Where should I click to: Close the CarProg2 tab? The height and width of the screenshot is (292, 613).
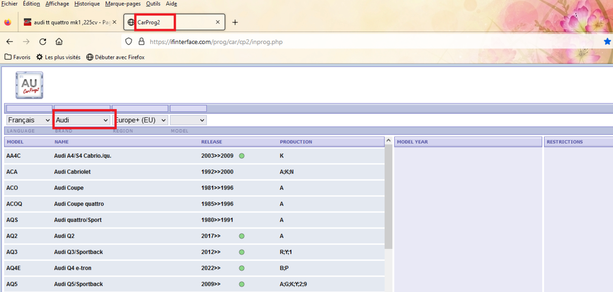pyautogui.click(x=218, y=22)
